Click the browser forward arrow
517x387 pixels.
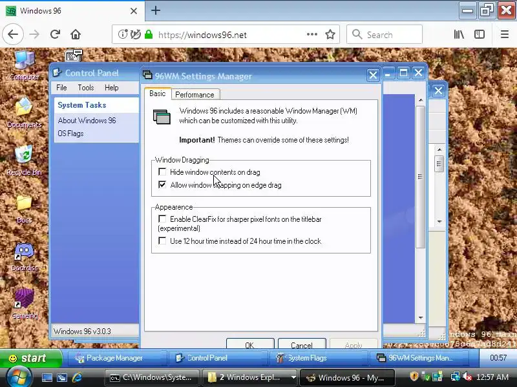click(x=34, y=34)
